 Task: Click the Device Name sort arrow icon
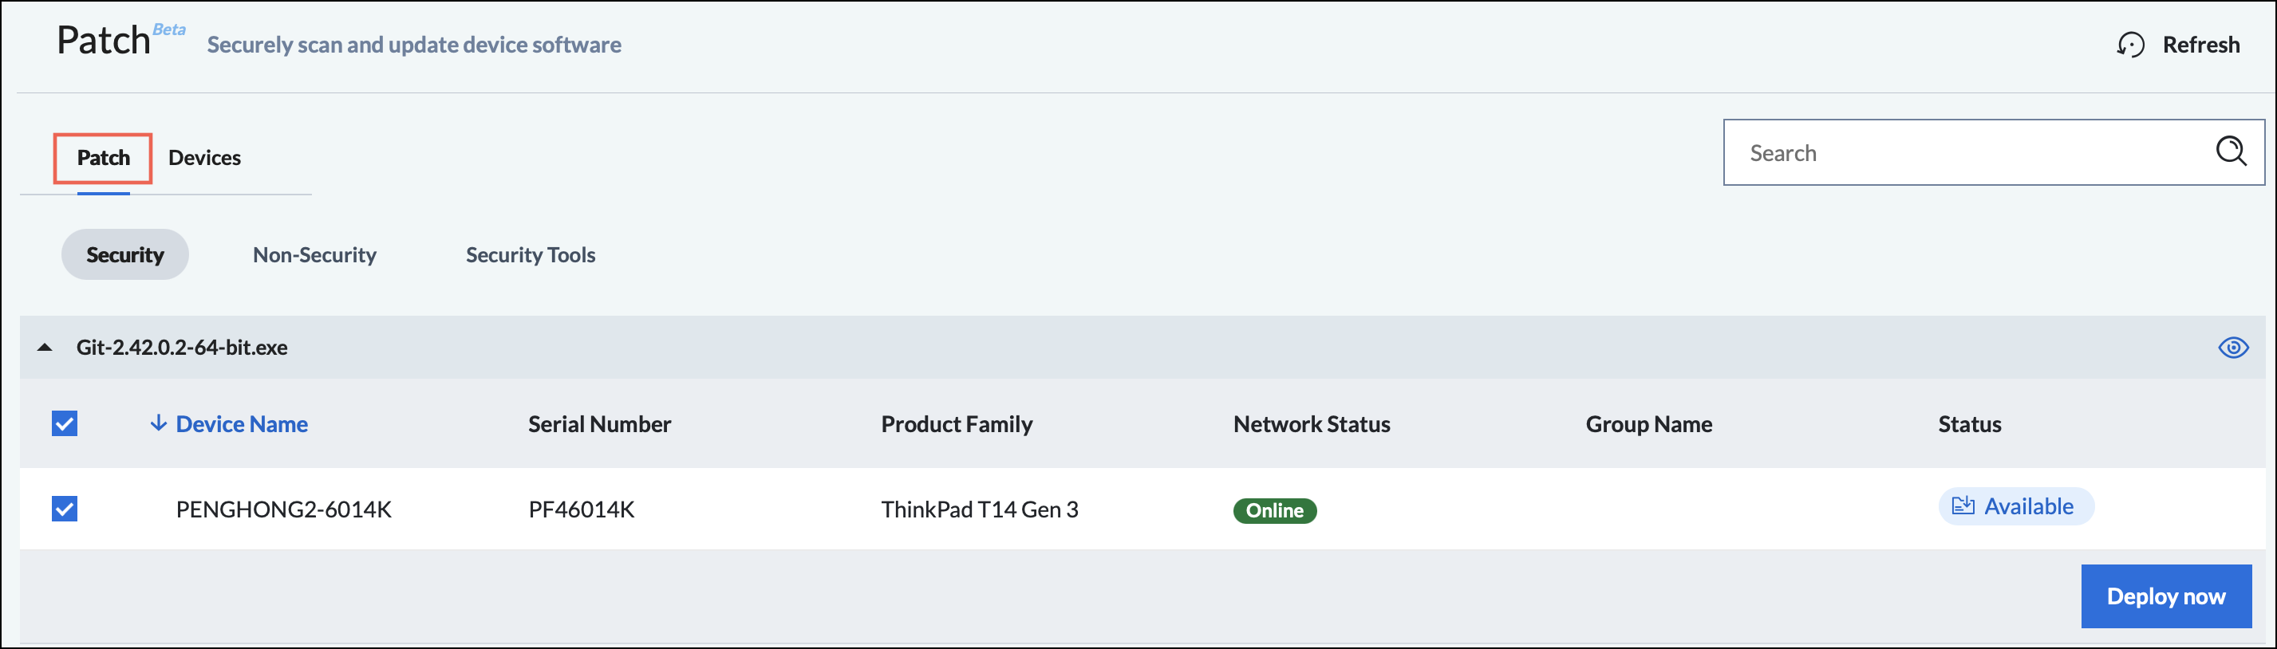click(x=158, y=423)
